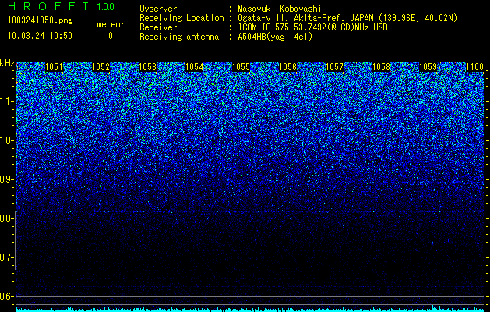Click the kHz axis unit label

point(7,63)
